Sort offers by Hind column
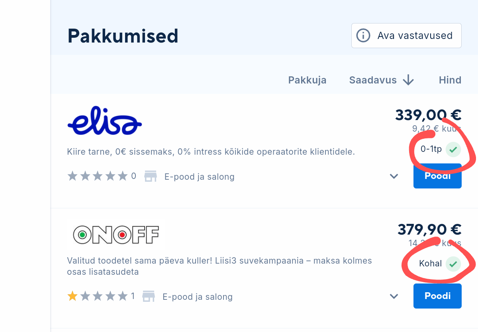This screenshot has height=332, width=478. coord(450,80)
